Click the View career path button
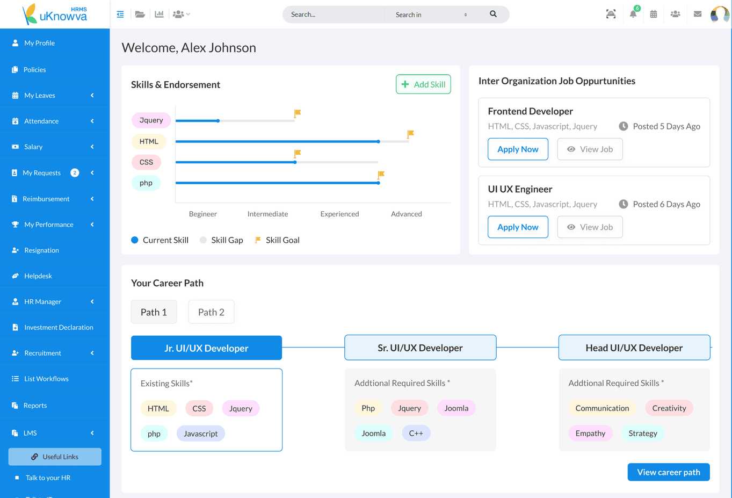 (668, 472)
